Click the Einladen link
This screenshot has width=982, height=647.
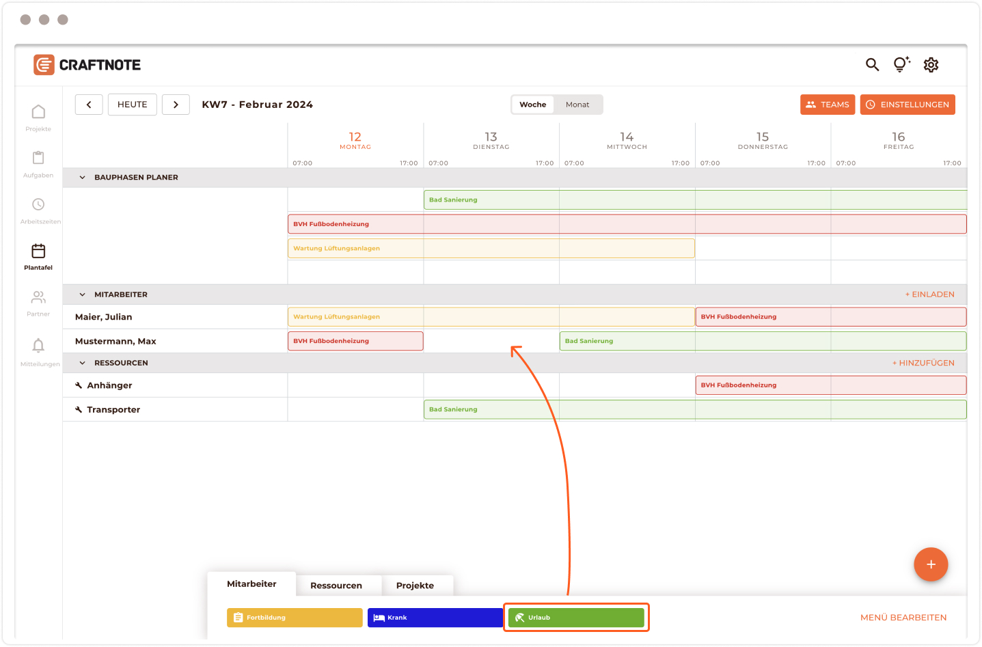[929, 294]
